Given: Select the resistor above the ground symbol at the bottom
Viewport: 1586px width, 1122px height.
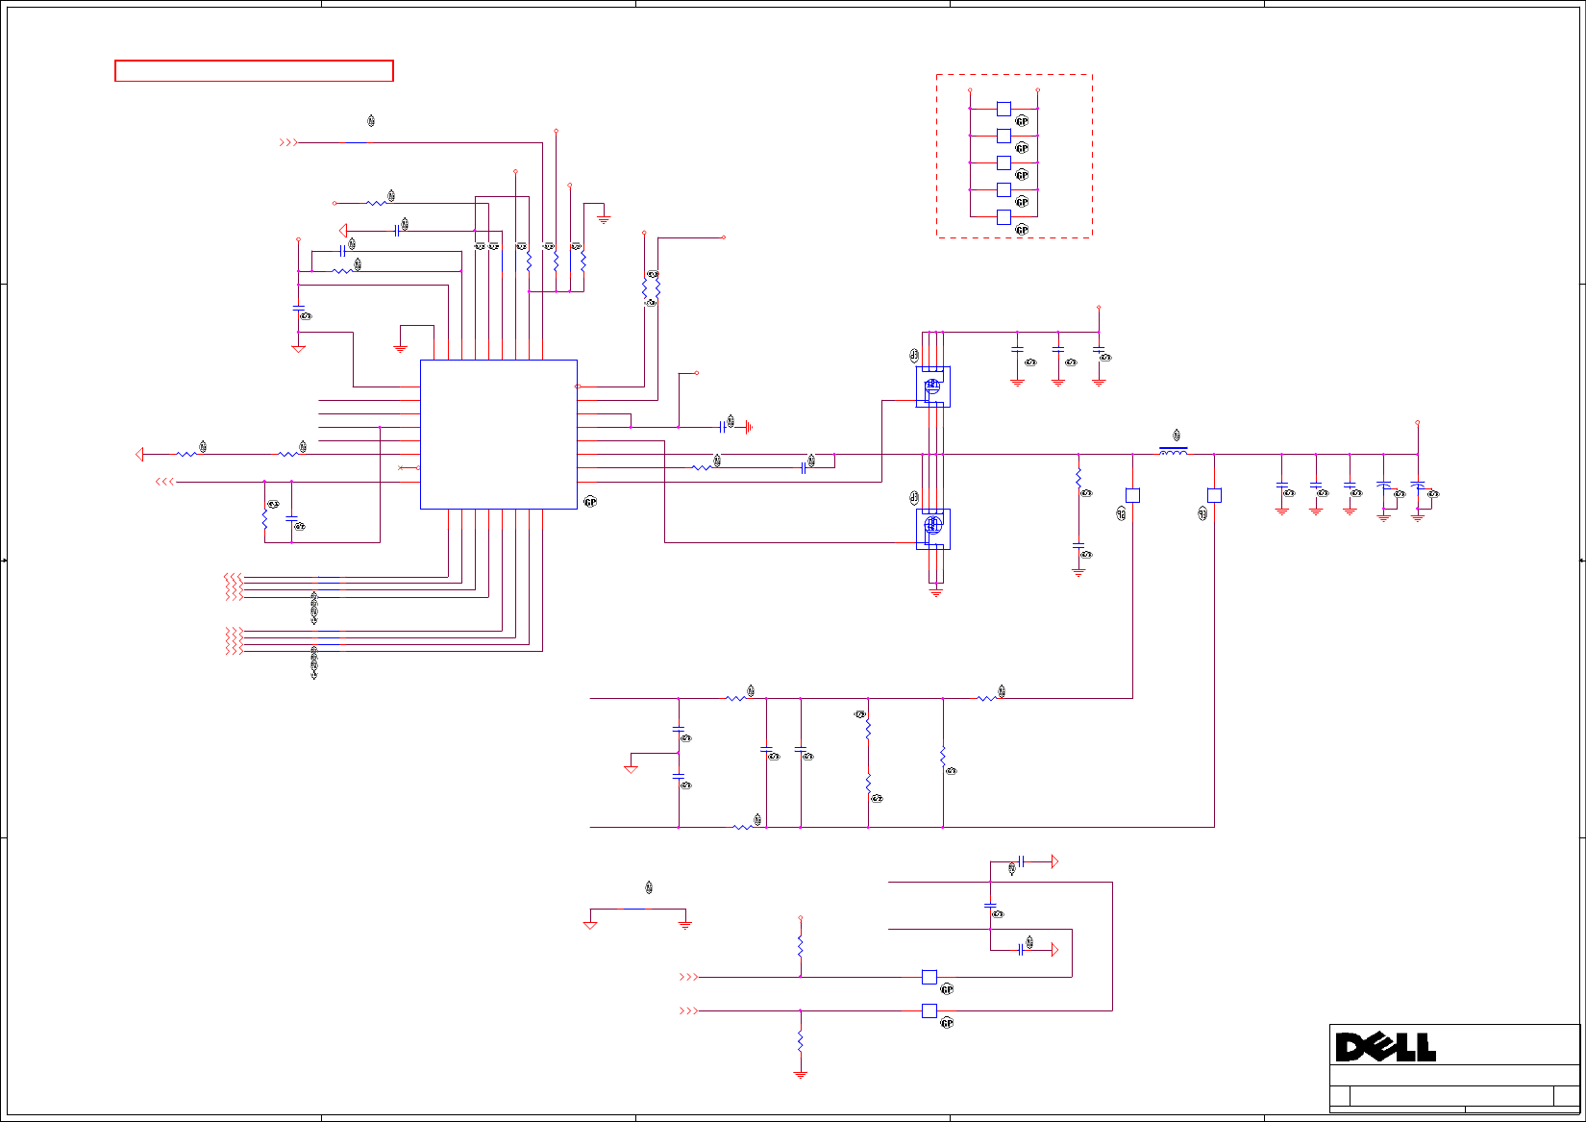Looking at the screenshot, I should (x=800, y=1040).
